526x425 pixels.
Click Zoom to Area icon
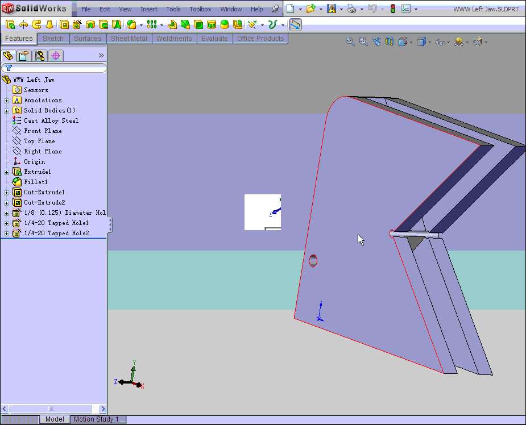pyautogui.click(x=363, y=41)
